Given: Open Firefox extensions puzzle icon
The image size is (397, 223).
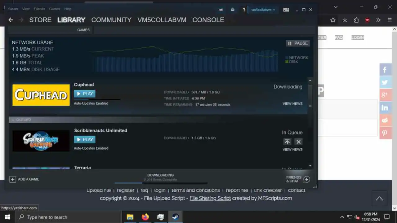Looking at the screenshot, I should pyautogui.click(x=356, y=20).
